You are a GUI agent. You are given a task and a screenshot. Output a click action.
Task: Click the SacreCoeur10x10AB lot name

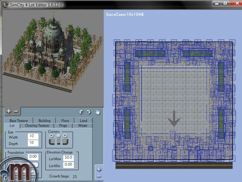[125, 14]
